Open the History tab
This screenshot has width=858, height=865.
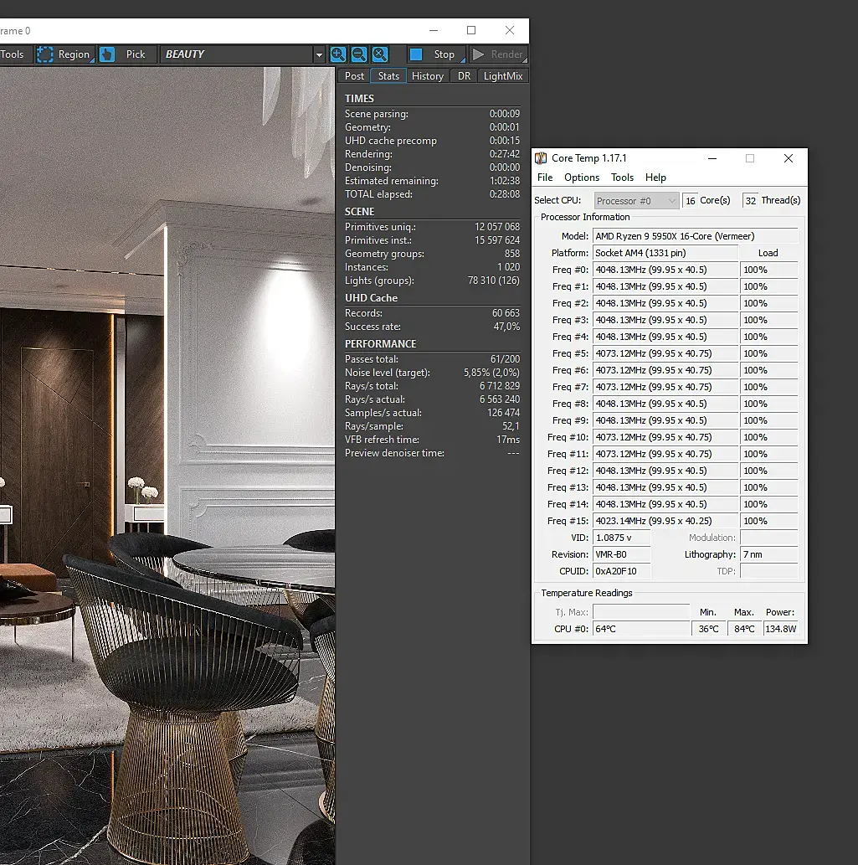(428, 76)
